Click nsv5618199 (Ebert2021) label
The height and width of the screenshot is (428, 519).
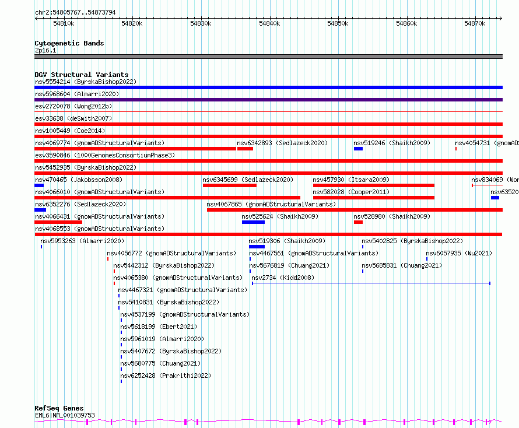click(x=159, y=327)
